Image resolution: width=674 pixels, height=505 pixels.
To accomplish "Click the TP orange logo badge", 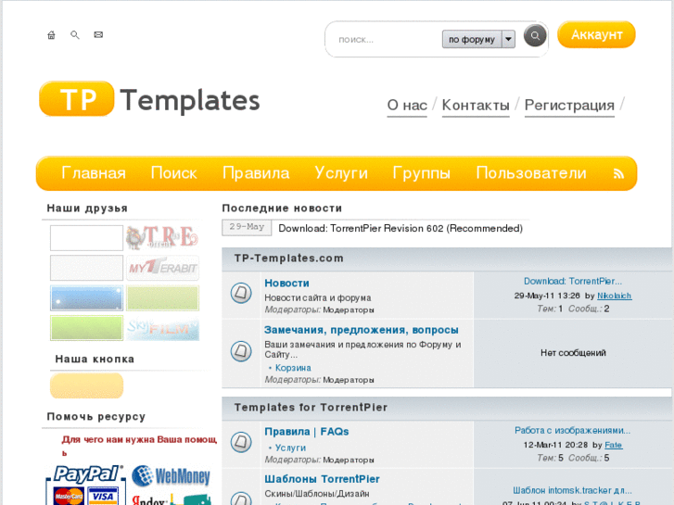I will [77, 98].
